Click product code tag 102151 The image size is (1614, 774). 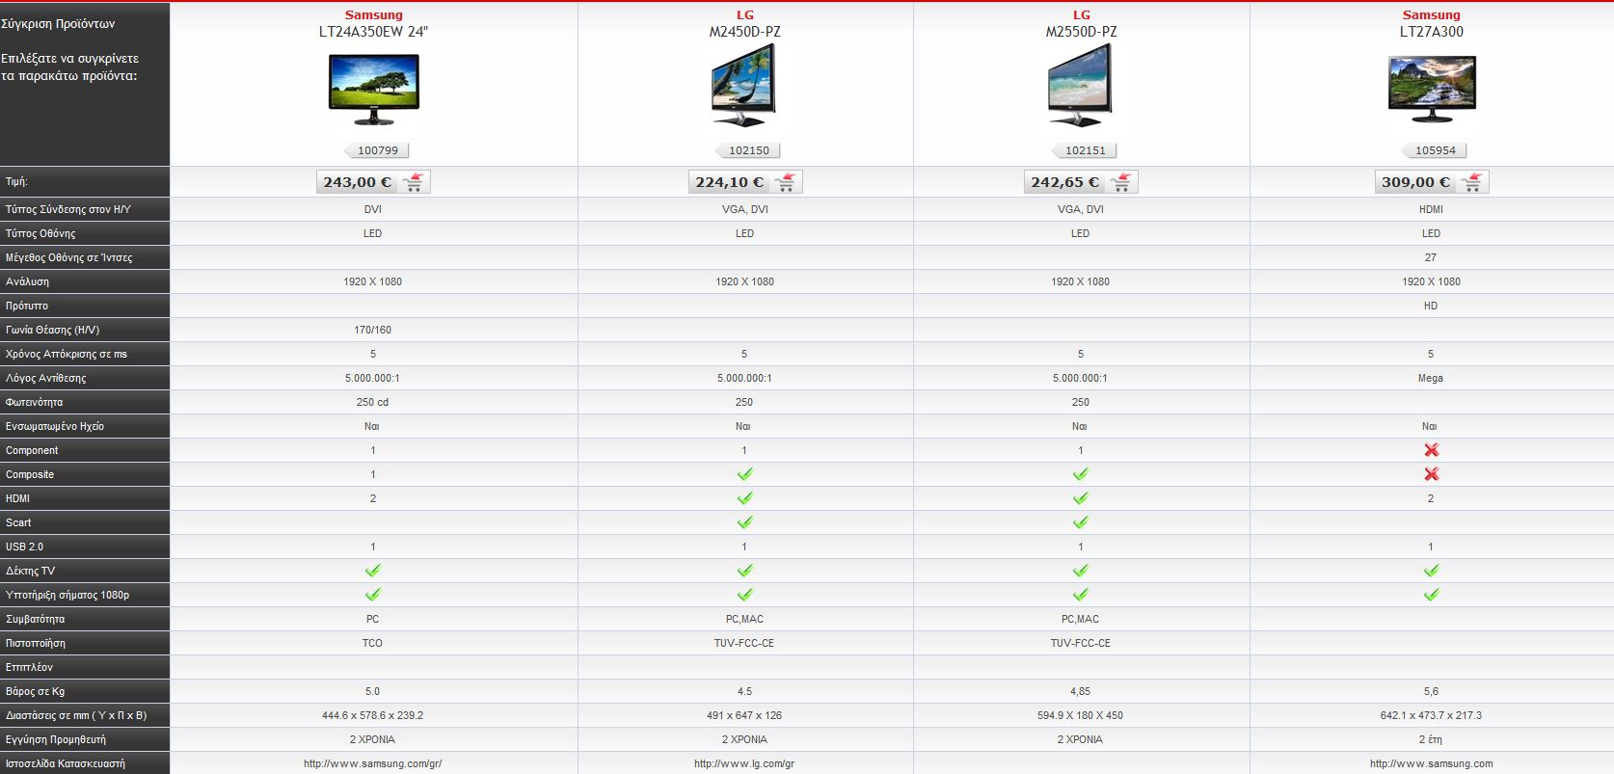click(1085, 150)
